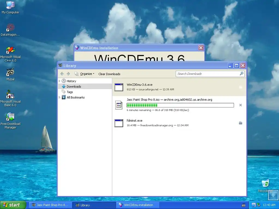Image resolution: width=279 pixels, height=209 pixels.
Task: Open Free Download Manager desktop icon
Action: point(10,121)
